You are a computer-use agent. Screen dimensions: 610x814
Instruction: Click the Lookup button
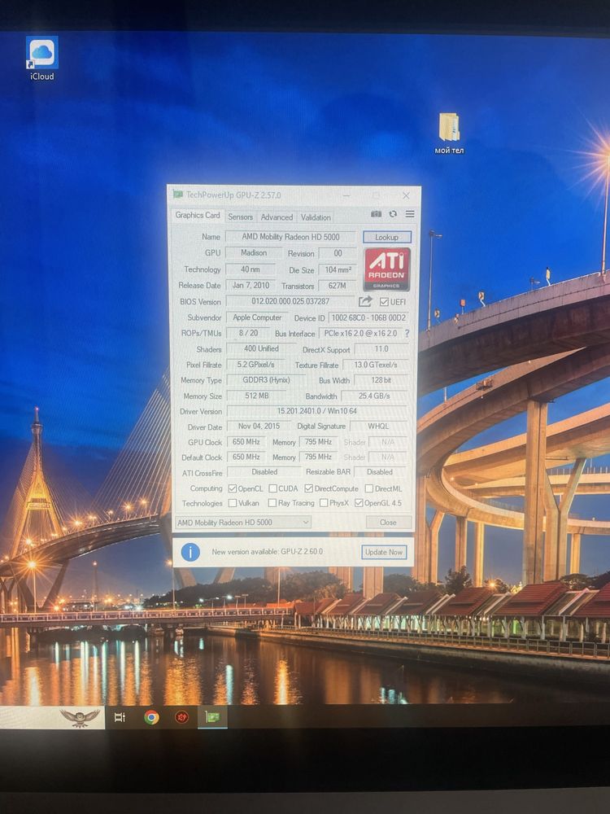(x=387, y=237)
